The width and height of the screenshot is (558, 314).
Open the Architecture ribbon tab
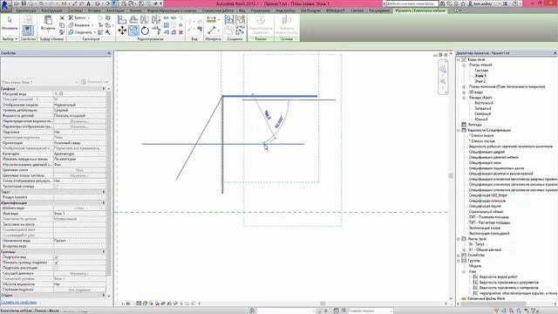click(x=26, y=11)
